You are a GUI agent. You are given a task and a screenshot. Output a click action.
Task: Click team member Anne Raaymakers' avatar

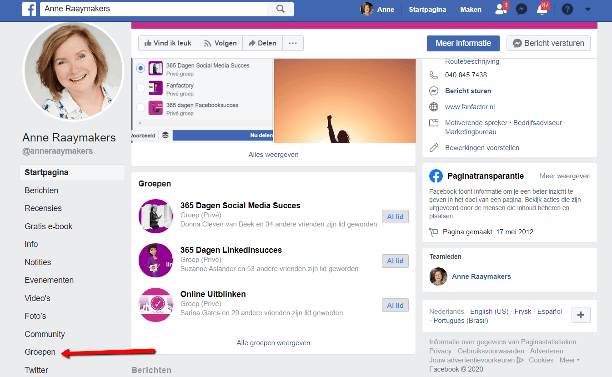click(x=438, y=276)
